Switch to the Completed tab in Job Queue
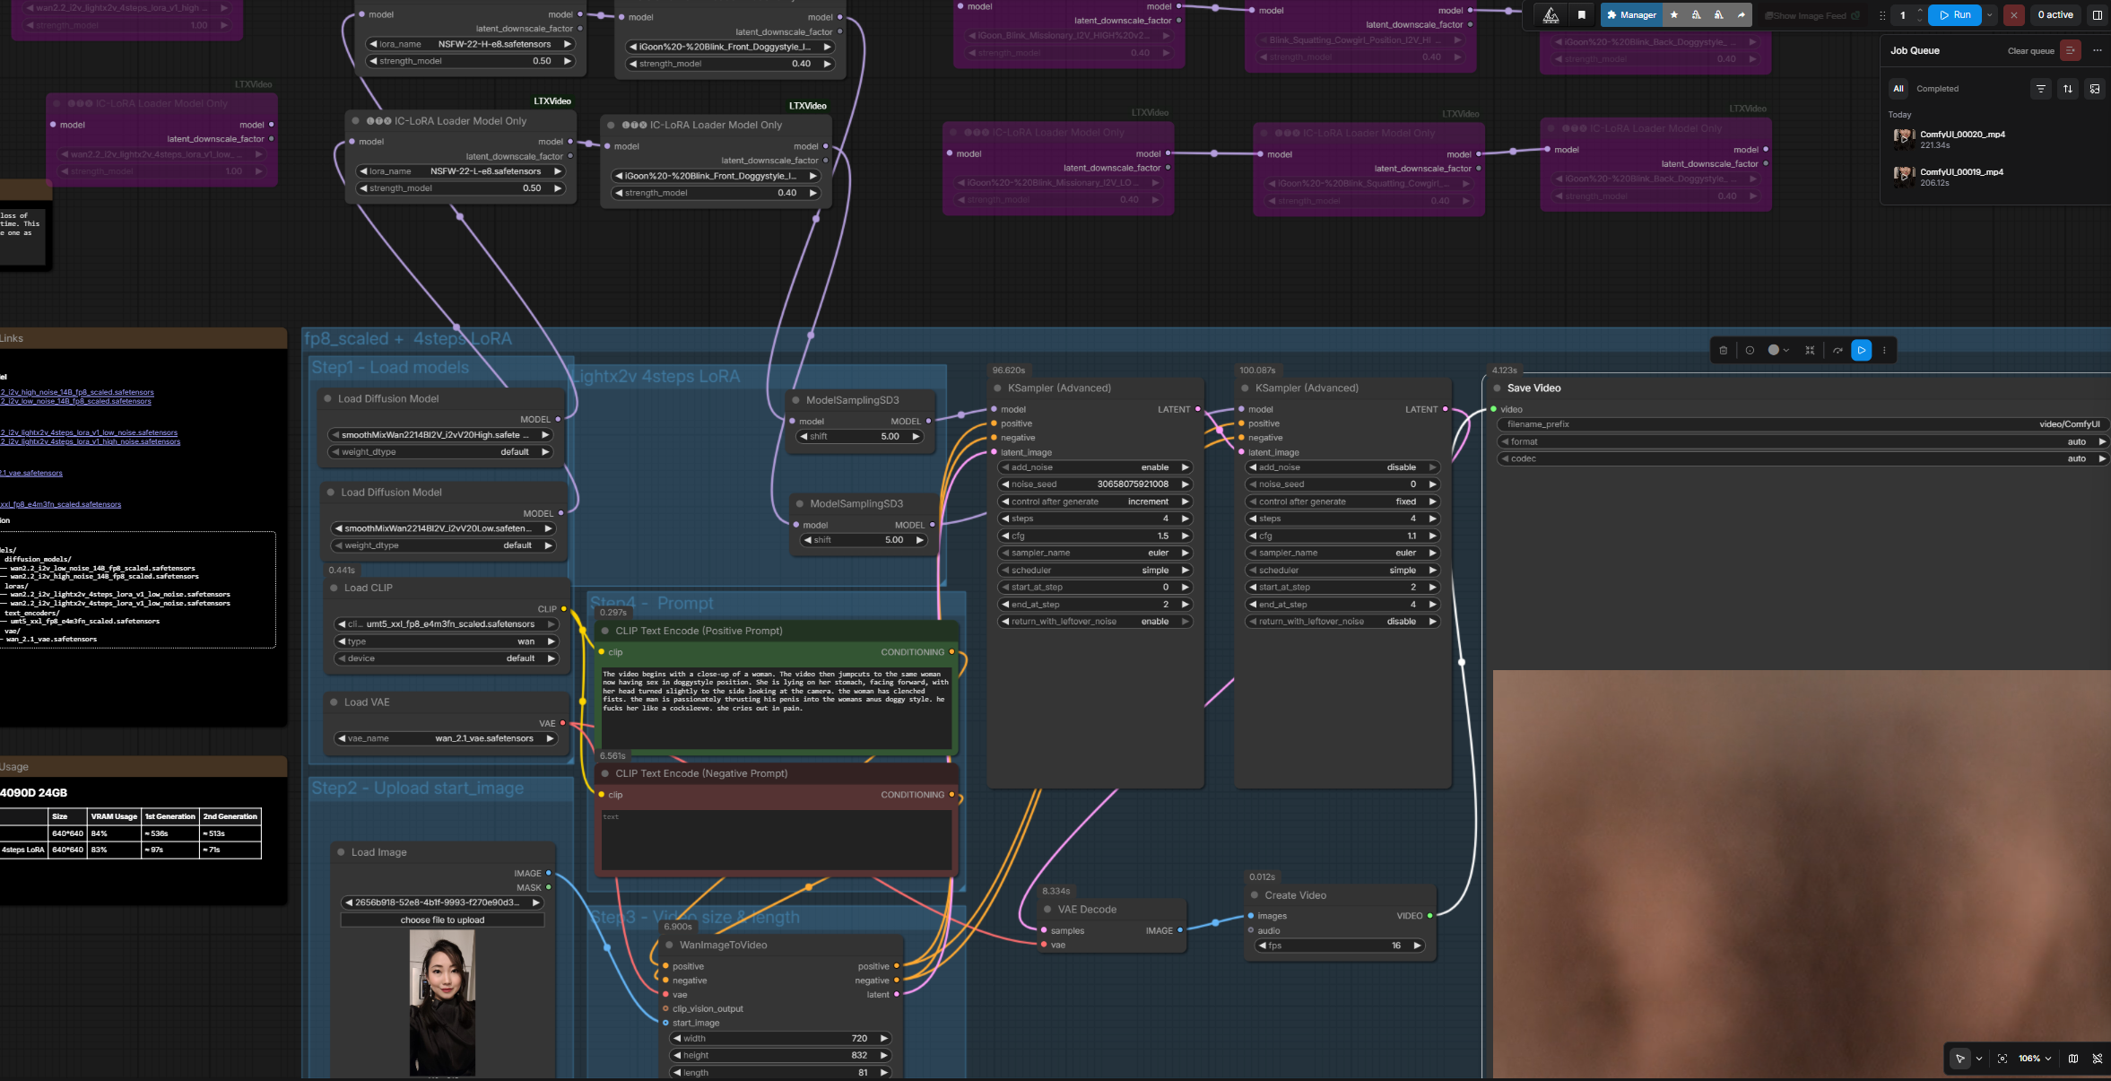2111x1081 pixels. (x=1937, y=89)
